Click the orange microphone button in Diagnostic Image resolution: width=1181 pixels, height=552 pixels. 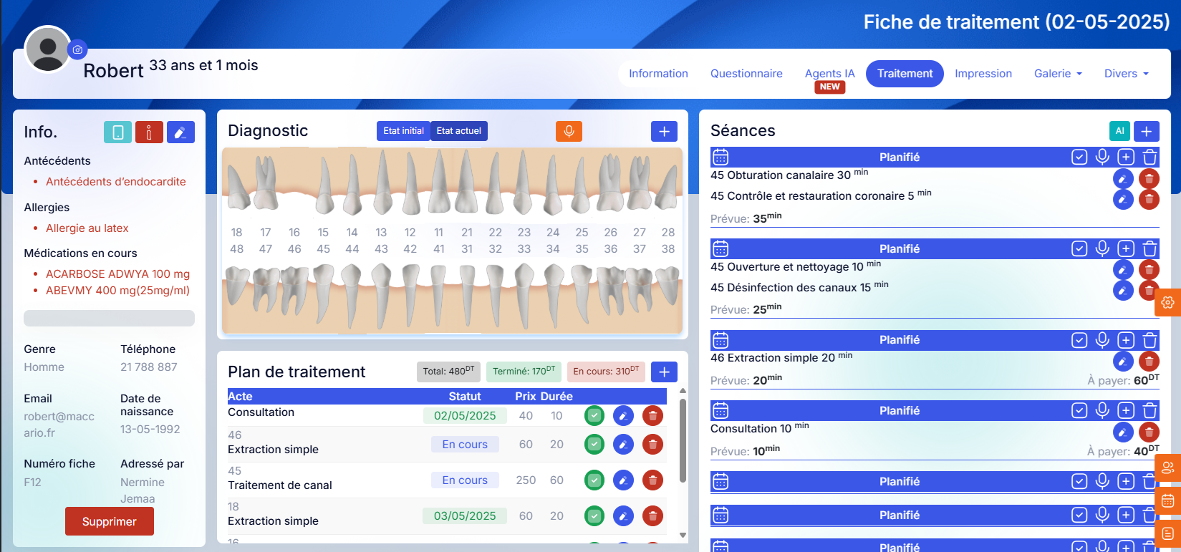tap(569, 131)
